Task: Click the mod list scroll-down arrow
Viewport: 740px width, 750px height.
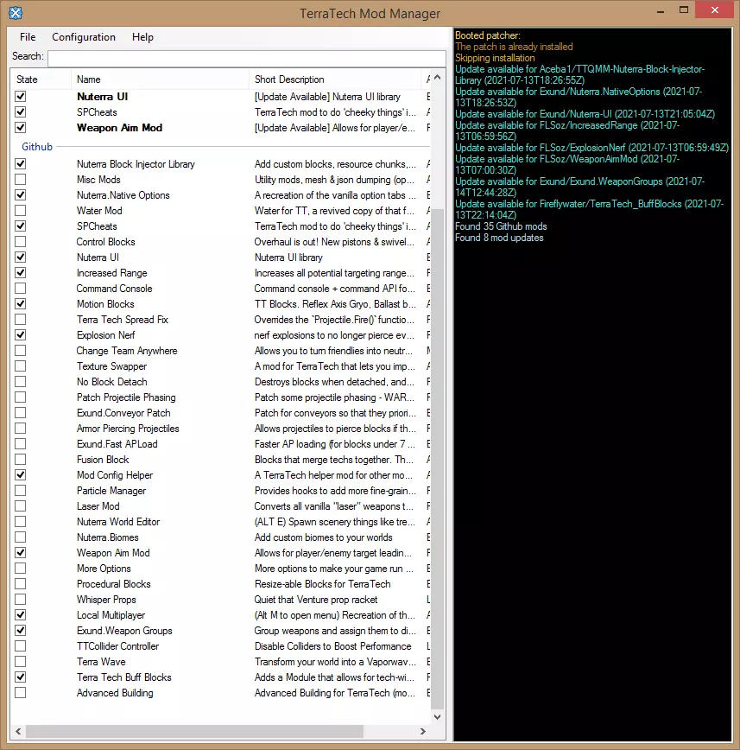Action: (437, 717)
